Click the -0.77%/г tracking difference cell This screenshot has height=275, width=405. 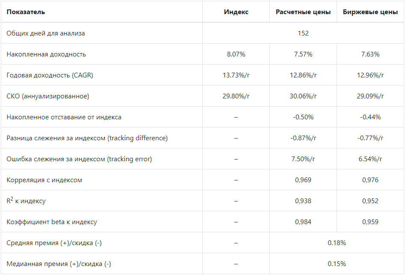[x=370, y=138]
